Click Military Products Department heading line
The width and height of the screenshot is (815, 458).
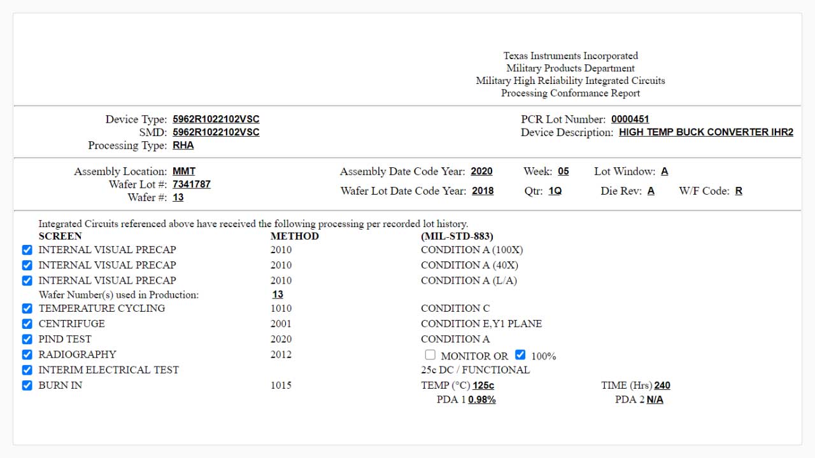pyautogui.click(x=570, y=68)
